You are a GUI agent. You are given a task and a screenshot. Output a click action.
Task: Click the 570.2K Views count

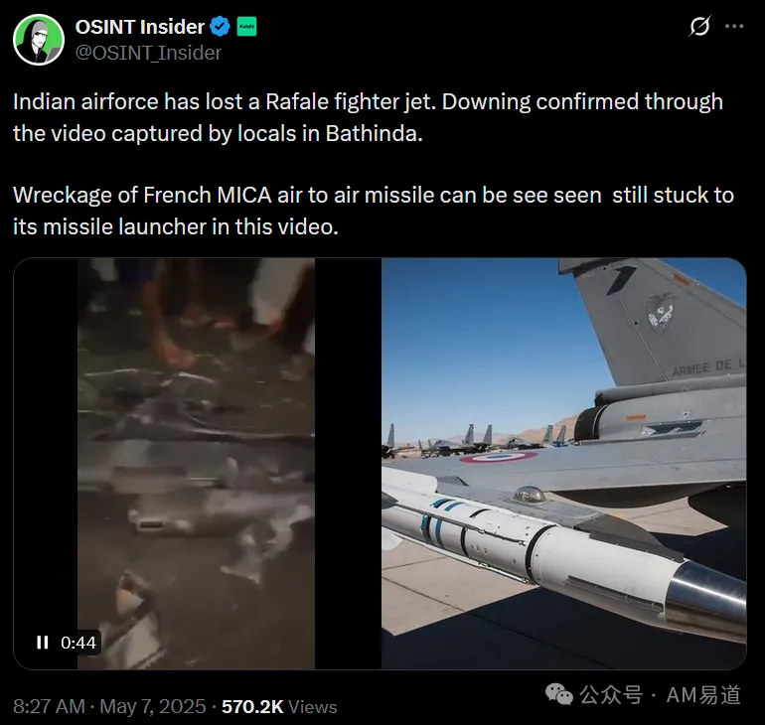pos(279,706)
